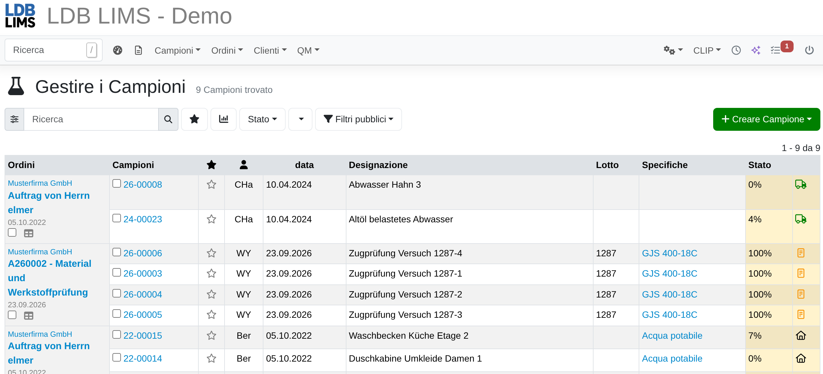
Task: Open the clock history icon
Action: coord(736,50)
